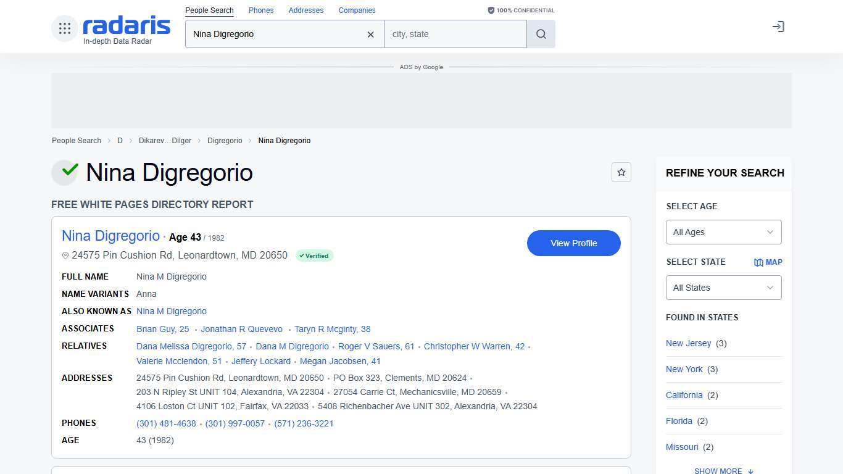Click the View Profile button

[x=573, y=243]
